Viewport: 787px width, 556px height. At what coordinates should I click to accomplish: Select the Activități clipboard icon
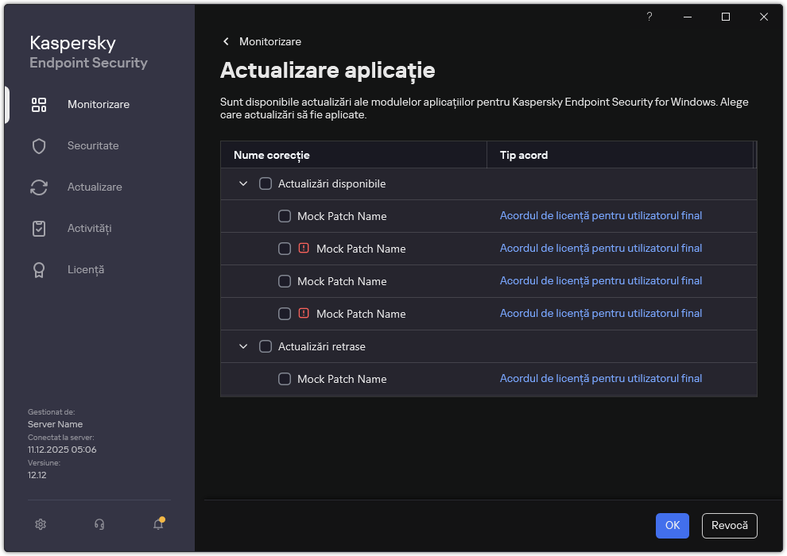[x=39, y=228]
